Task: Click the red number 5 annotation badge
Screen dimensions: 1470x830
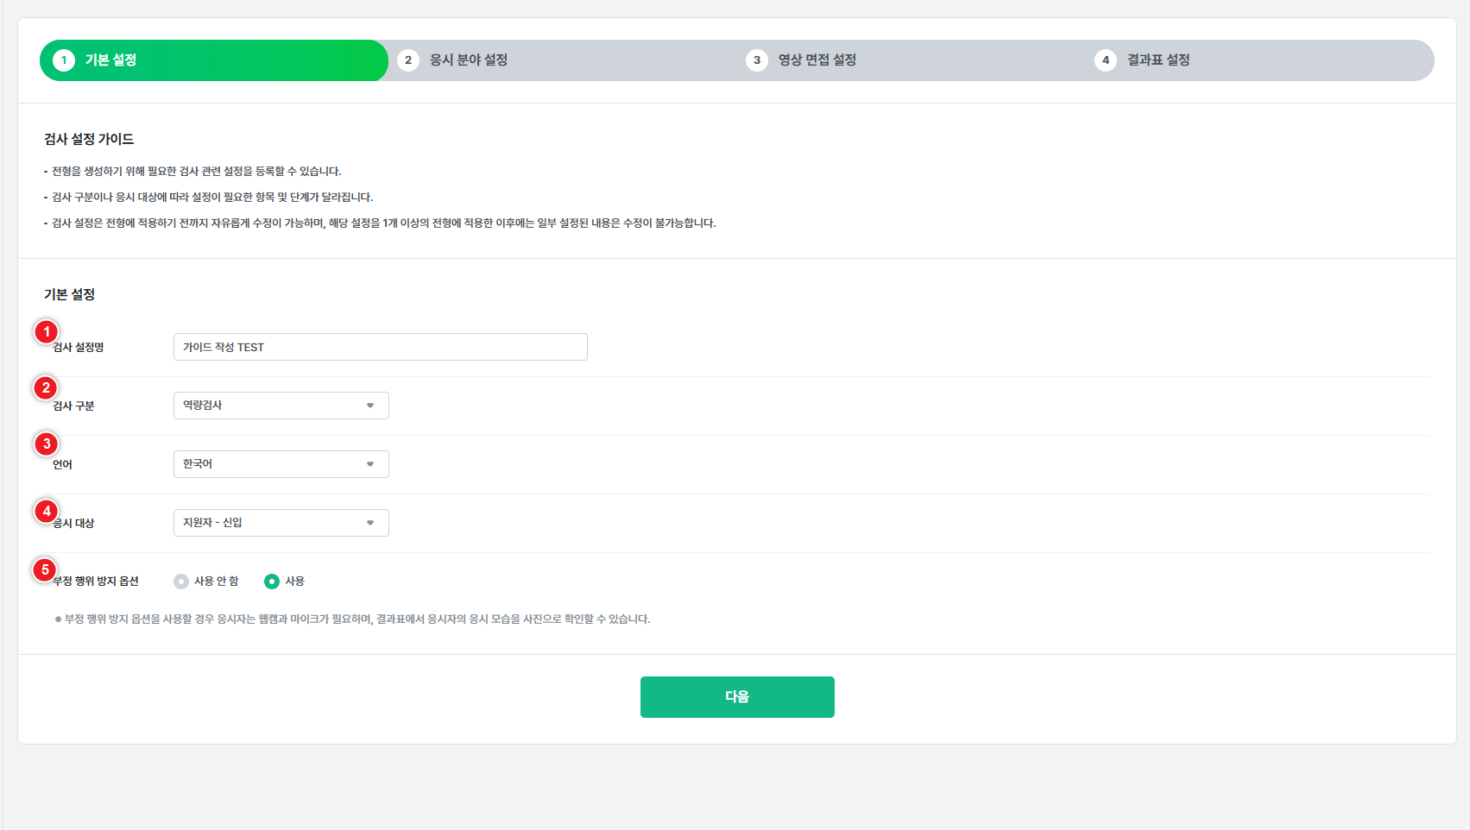Action: [45, 570]
